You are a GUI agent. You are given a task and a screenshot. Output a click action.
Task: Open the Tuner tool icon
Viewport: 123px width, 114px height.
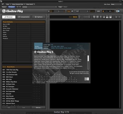pyautogui.click(x=101, y=17)
